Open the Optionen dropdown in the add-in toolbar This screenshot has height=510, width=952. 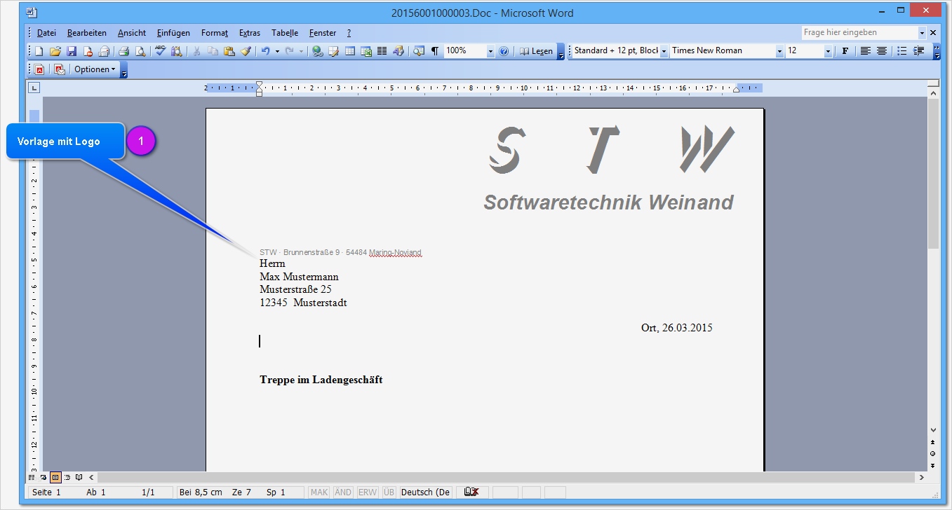click(x=95, y=69)
